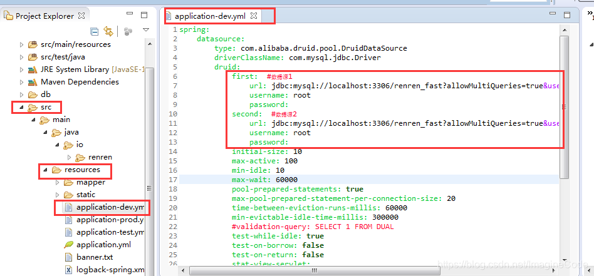Minimize the editor area

tap(552, 14)
